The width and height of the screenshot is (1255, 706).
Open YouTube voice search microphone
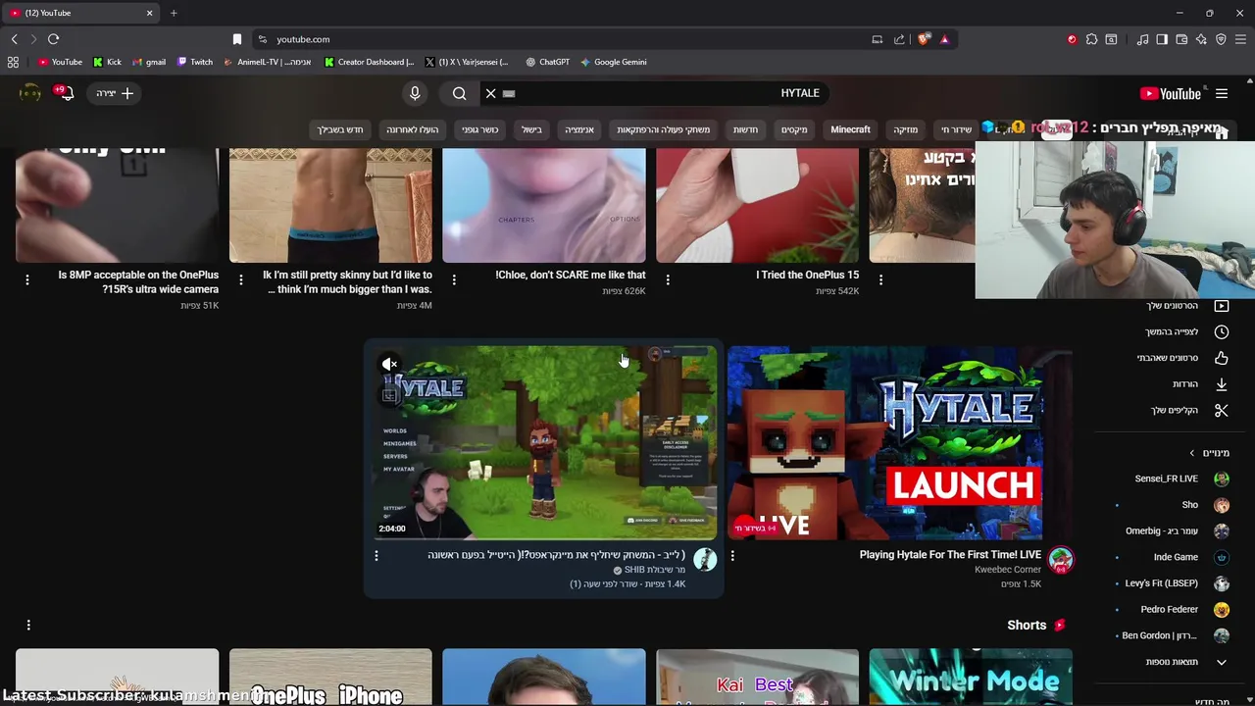[415, 93]
